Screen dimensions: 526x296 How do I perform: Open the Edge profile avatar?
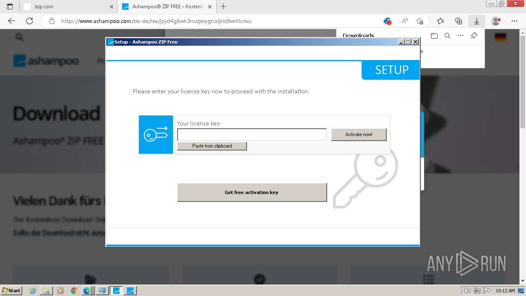coord(496,21)
